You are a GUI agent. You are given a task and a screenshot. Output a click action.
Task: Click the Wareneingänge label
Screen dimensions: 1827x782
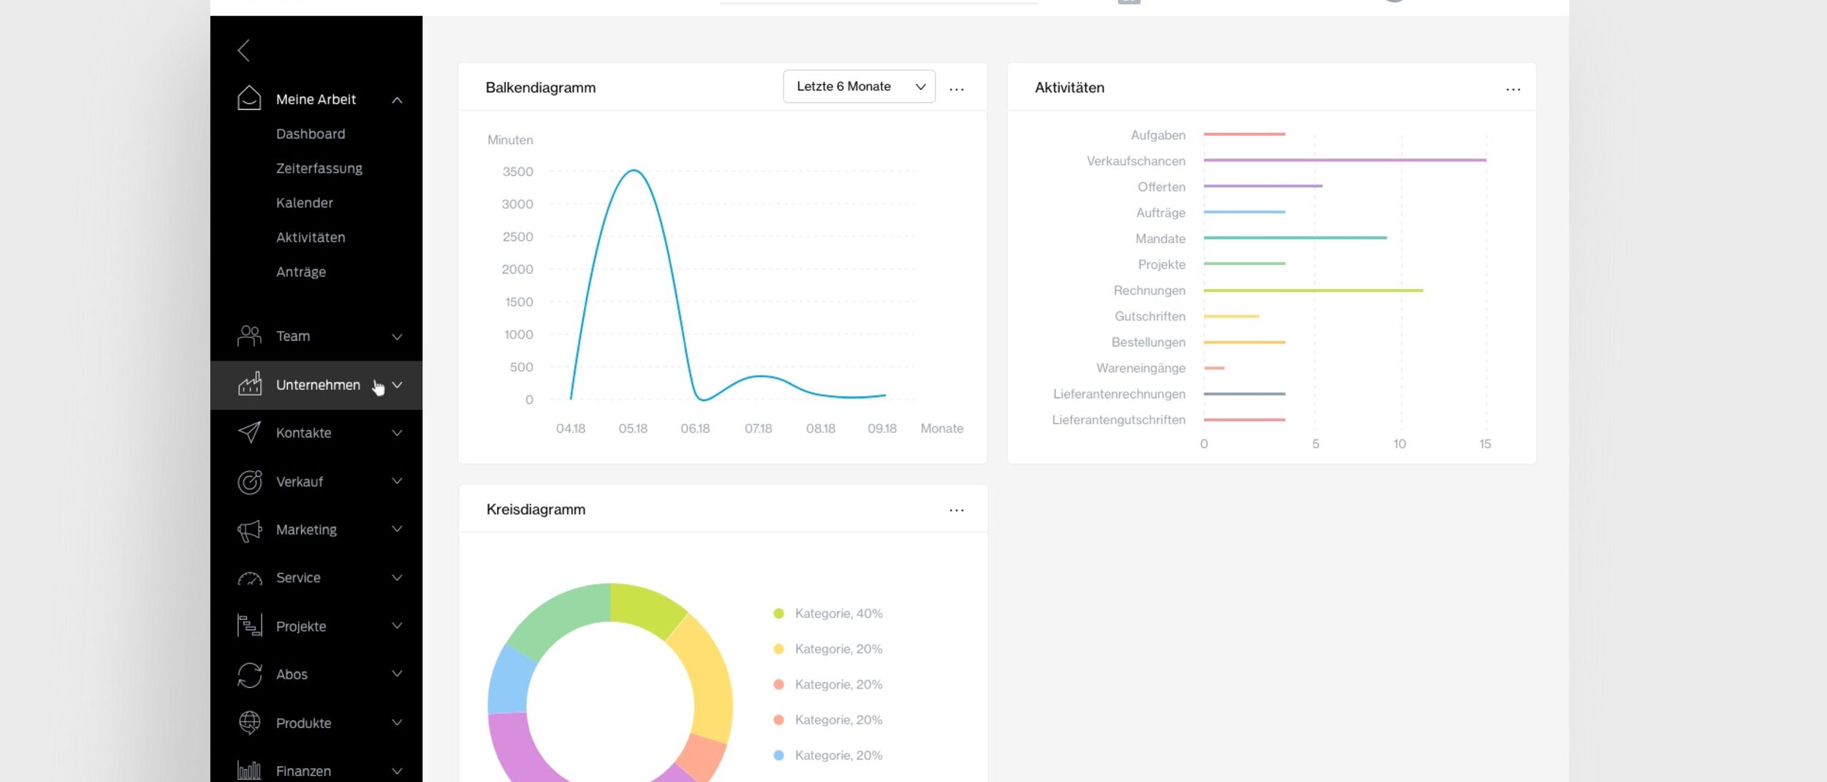tap(1141, 368)
